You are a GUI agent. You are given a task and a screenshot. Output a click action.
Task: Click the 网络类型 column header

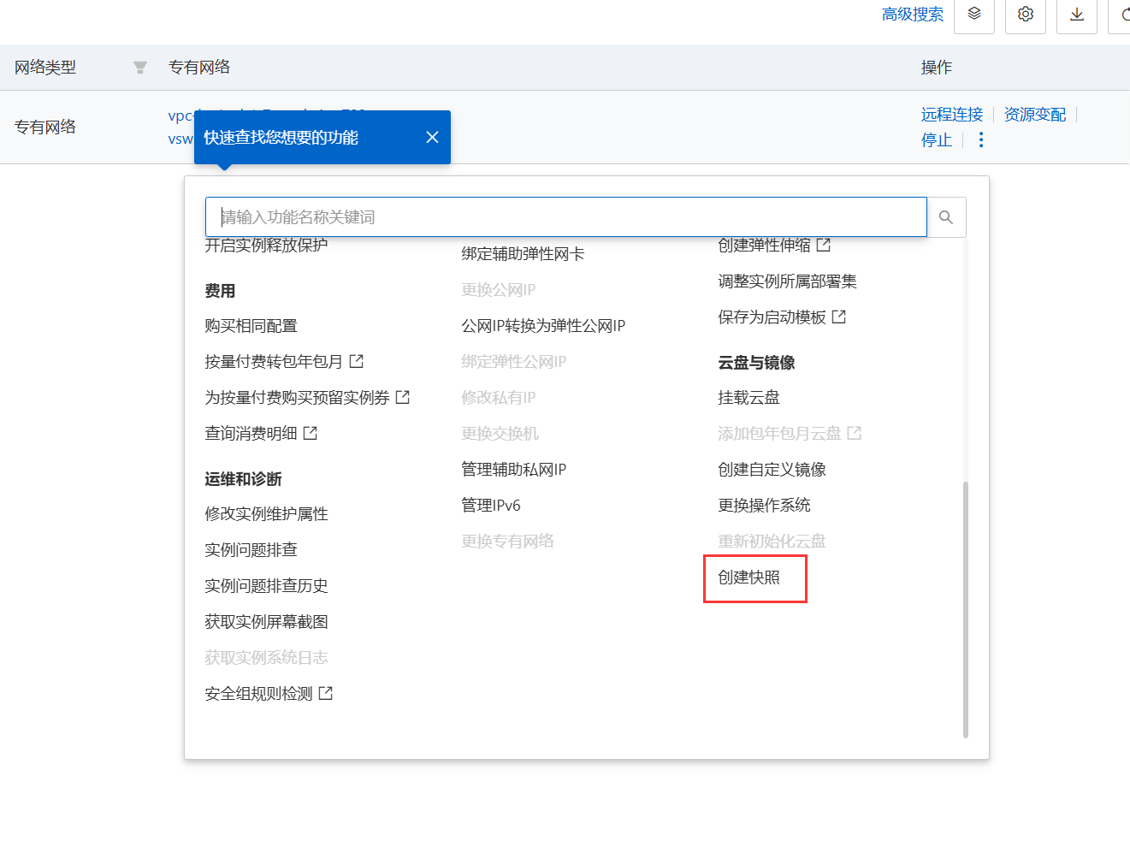coord(45,68)
